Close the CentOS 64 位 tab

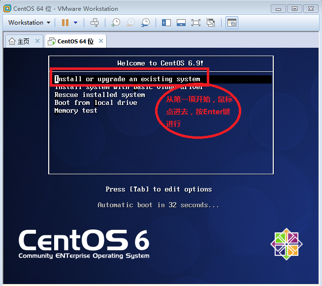tap(101, 41)
